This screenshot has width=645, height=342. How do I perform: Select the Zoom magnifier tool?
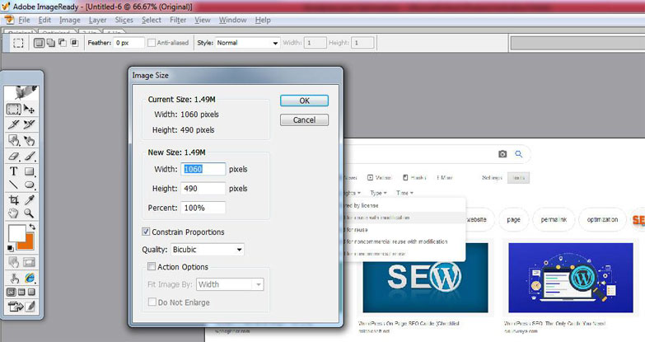[x=30, y=213]
